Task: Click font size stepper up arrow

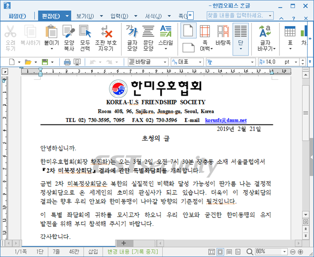Action: click(x=303, y=60)
